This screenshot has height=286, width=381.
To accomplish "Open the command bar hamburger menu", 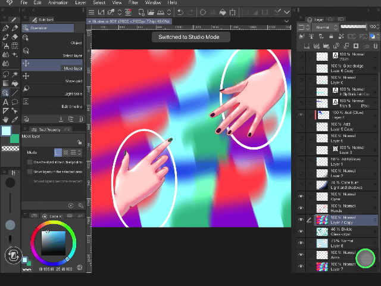I will [x=91, y=12].
